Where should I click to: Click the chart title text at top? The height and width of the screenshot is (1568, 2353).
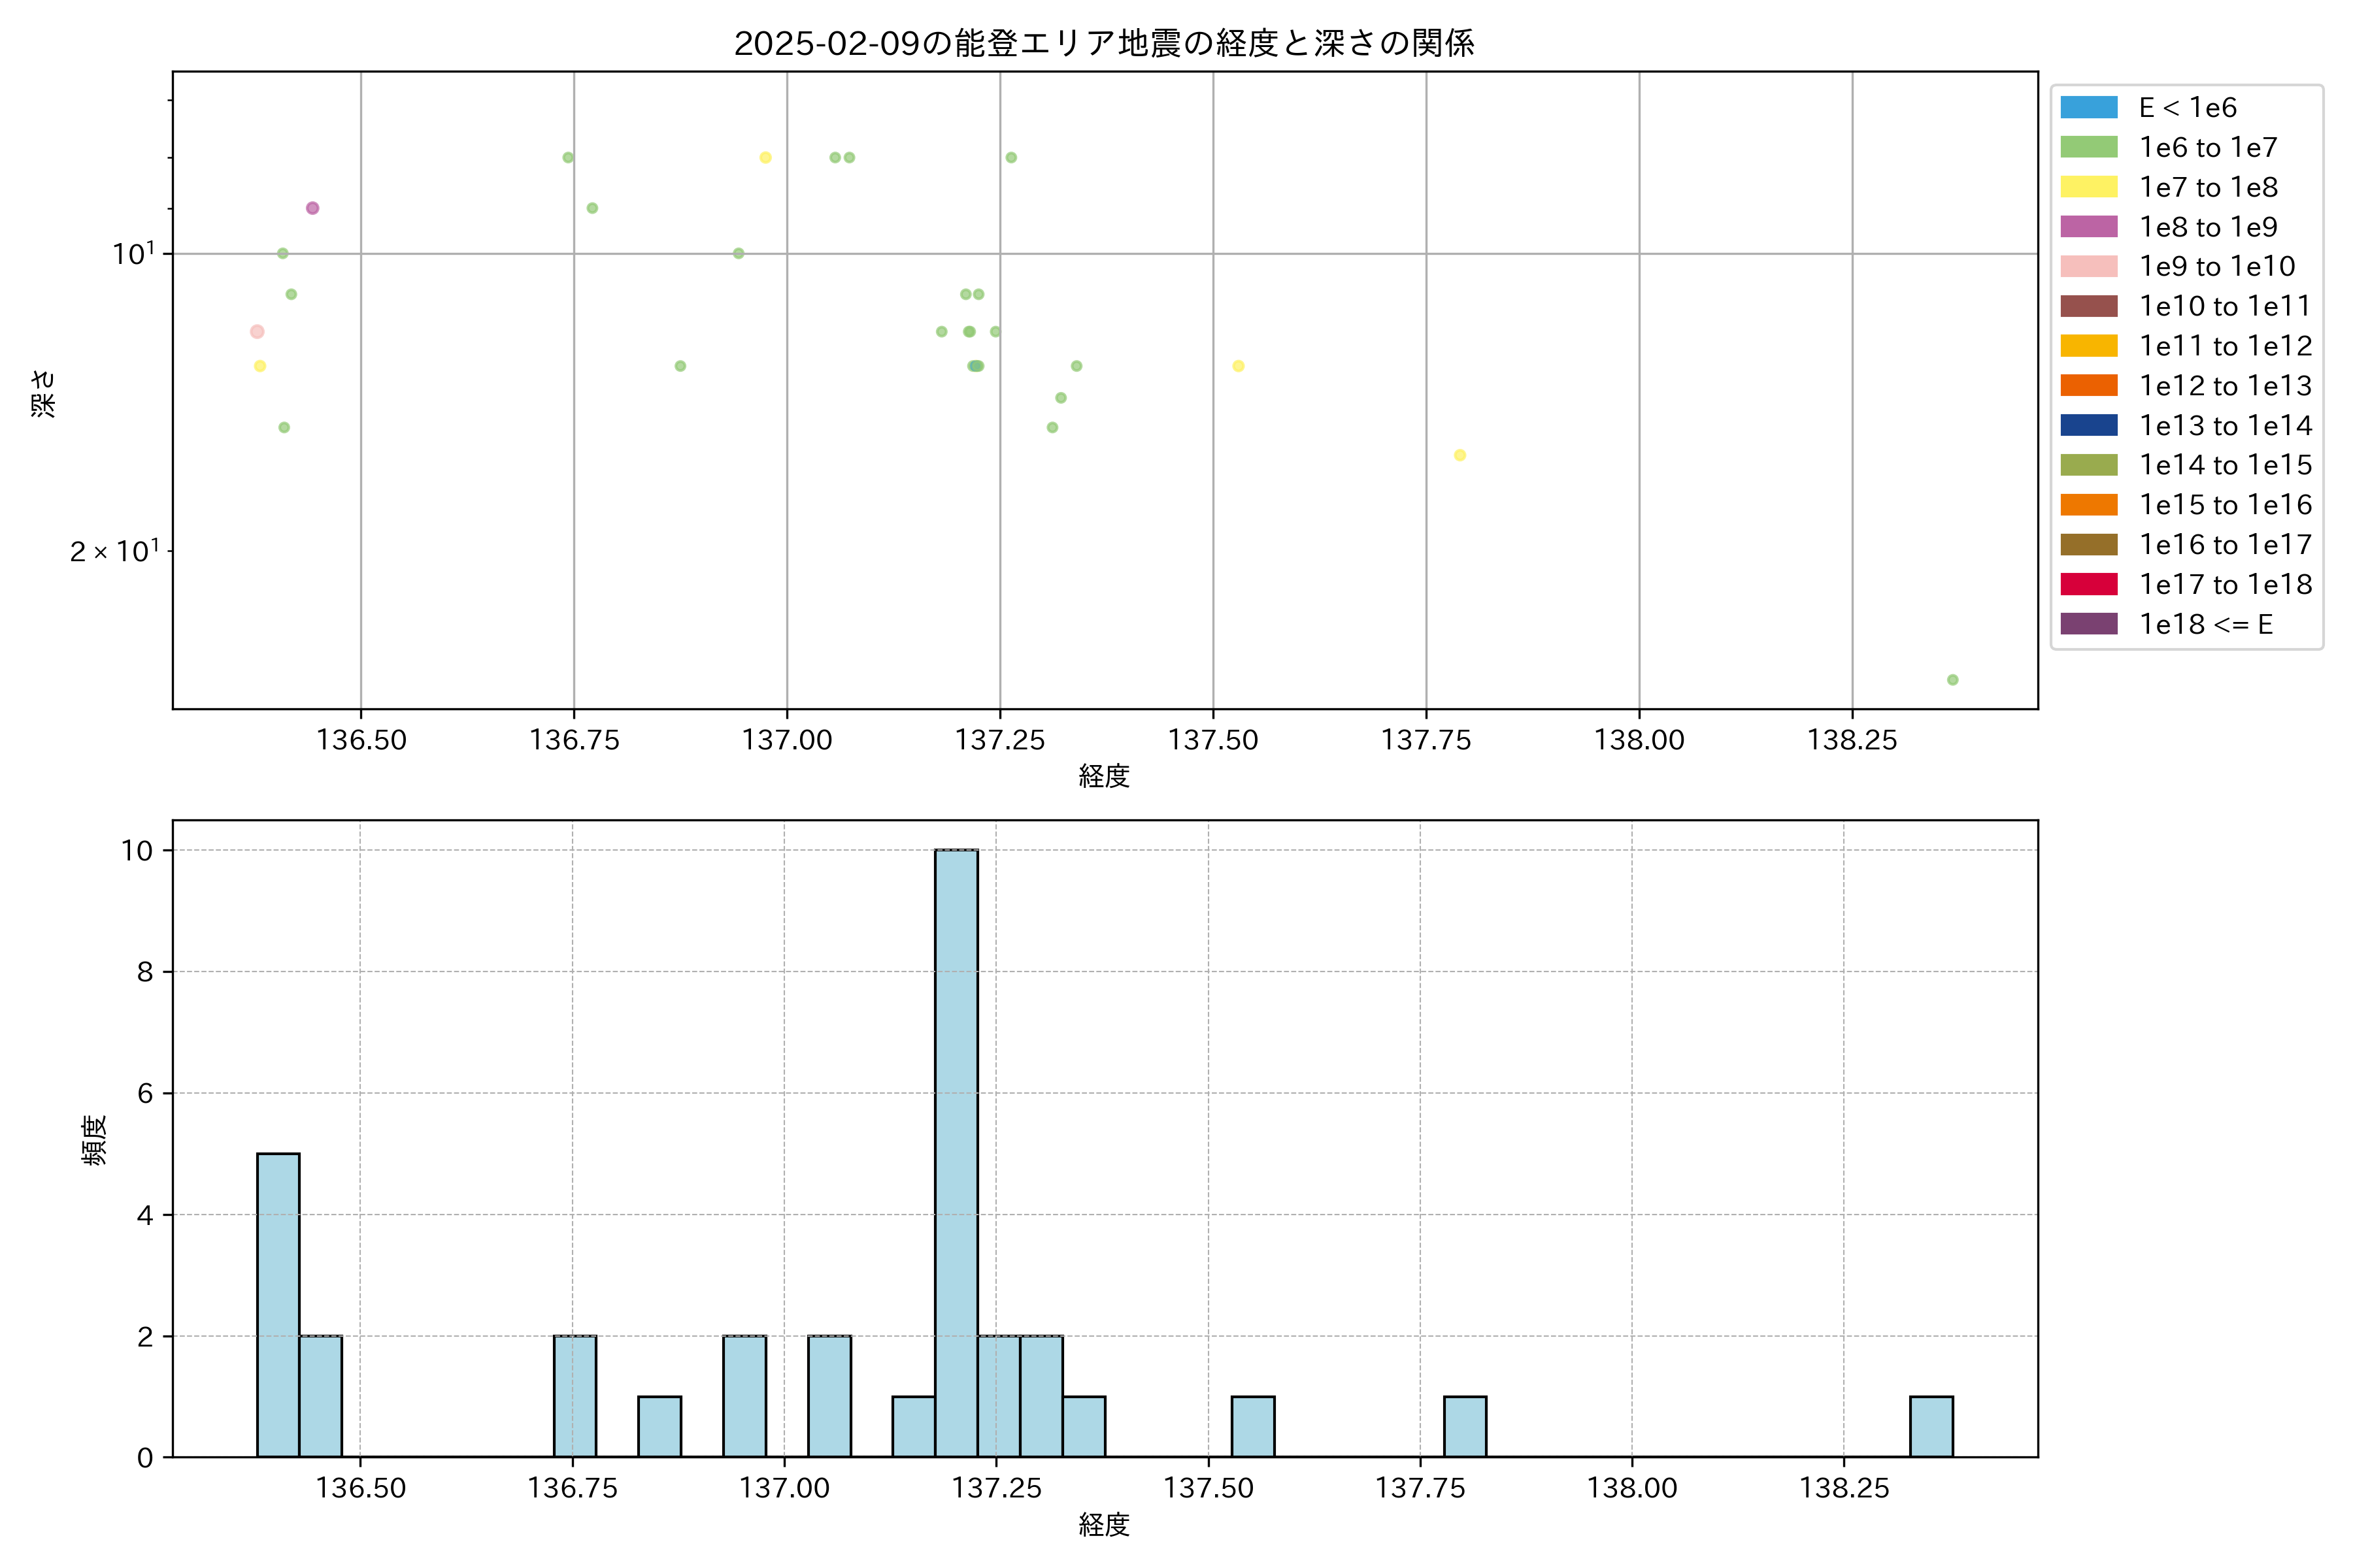pyautogui.click(x=1103, y=43)
